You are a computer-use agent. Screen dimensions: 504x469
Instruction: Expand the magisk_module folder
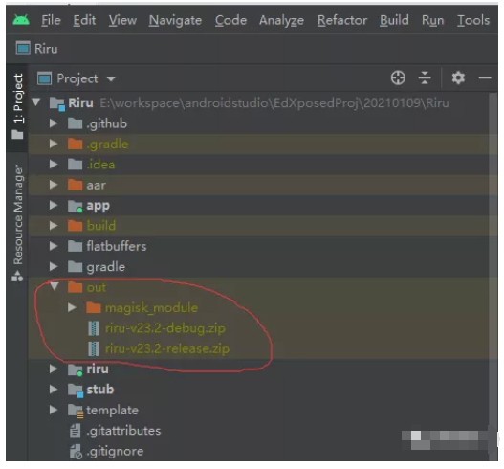[x=72, y=307]
